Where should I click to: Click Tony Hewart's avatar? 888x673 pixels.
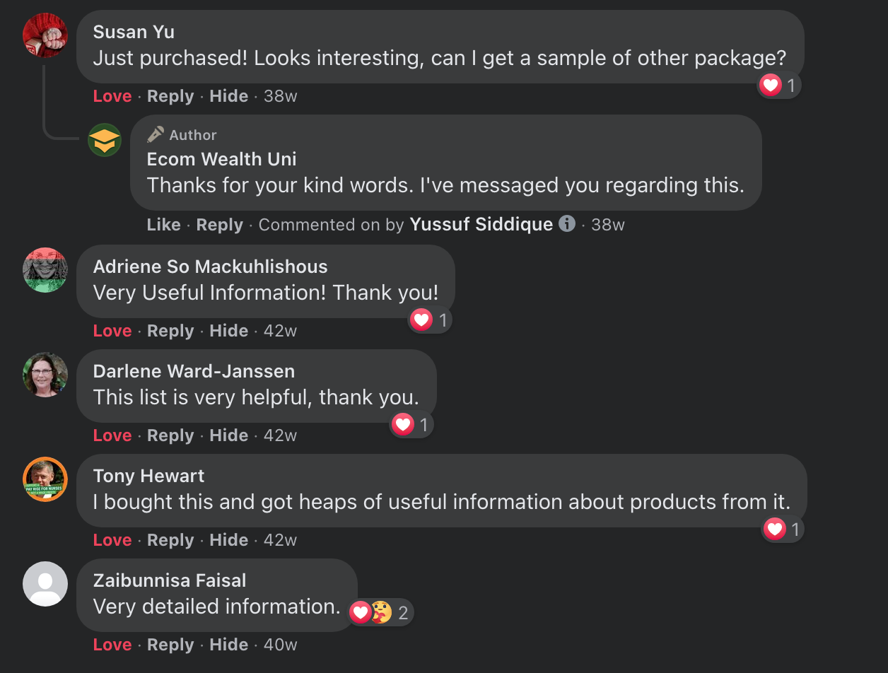tap(45, 479)
